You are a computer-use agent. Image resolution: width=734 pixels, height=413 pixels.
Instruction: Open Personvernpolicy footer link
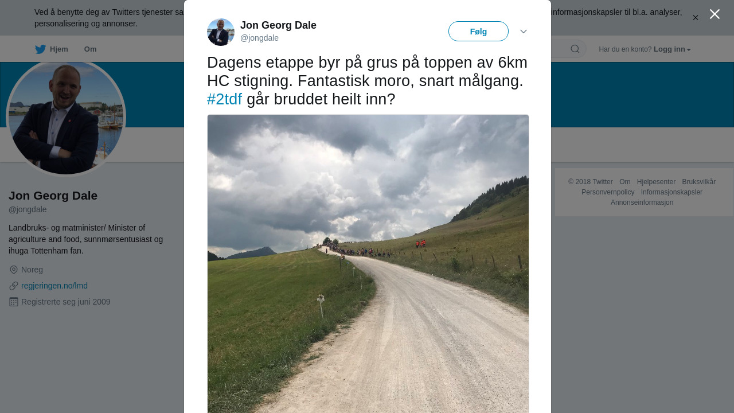[608, 192]
